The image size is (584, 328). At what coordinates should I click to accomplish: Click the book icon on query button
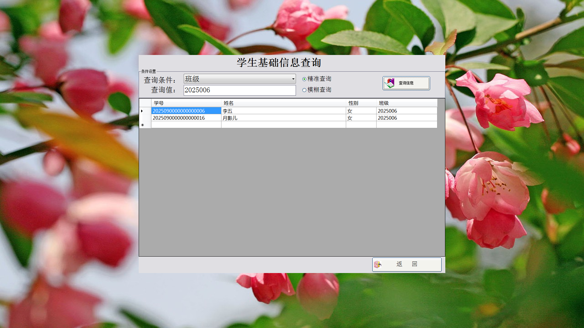click(x=389, y=83)
